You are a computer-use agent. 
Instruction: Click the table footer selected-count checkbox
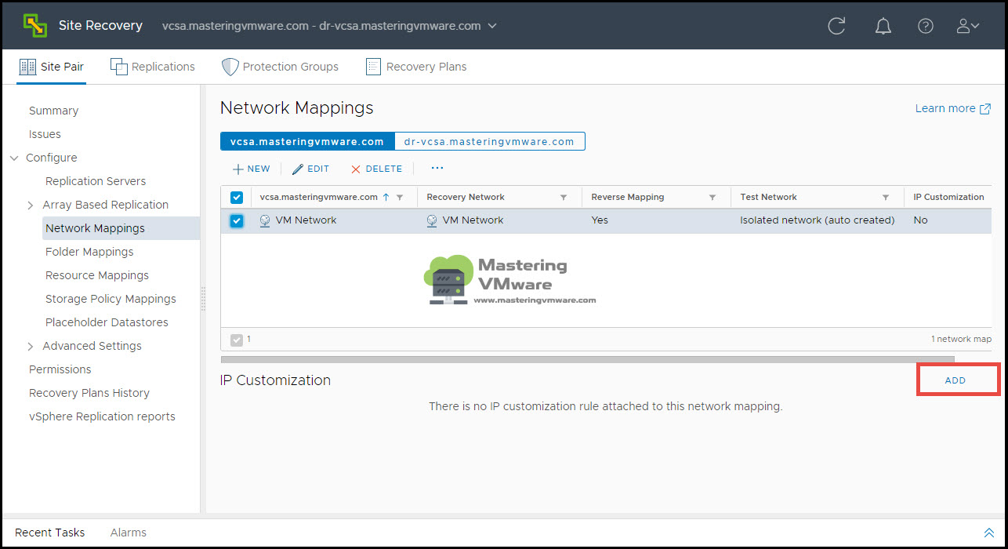point(237,340)
